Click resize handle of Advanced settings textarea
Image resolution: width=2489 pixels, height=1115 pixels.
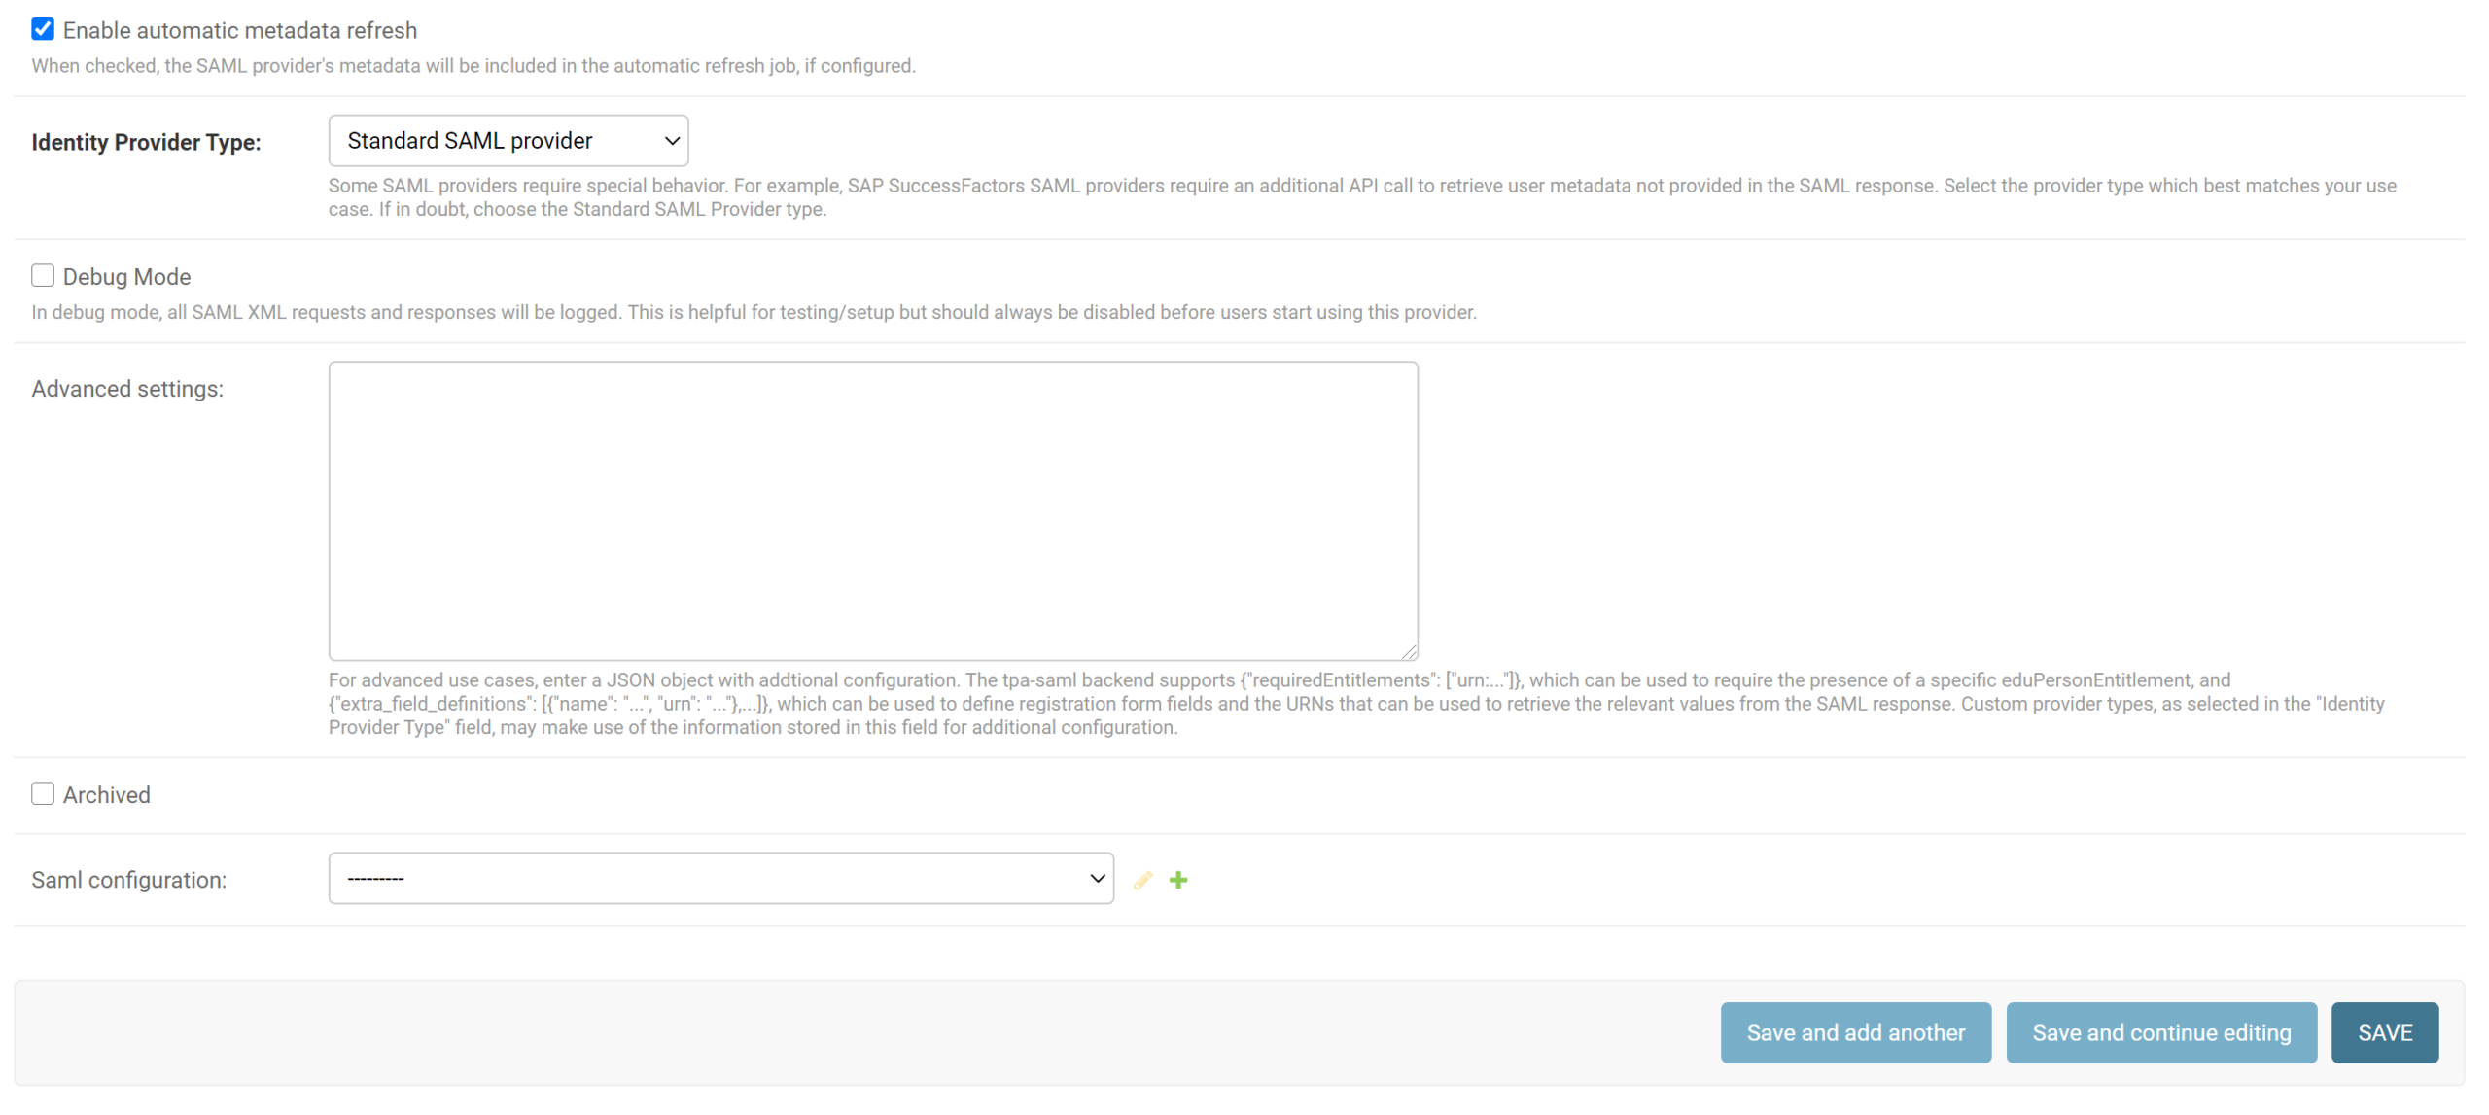tap(1409, 652)
